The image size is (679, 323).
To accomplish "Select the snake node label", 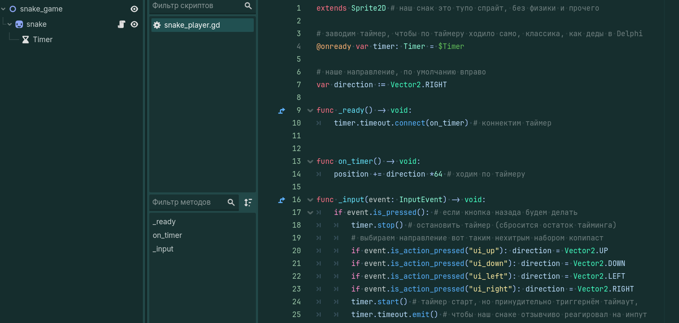I will [36, 24].
